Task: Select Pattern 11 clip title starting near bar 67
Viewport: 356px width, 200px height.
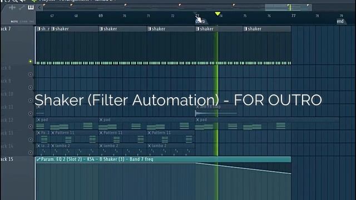Action: 65,133
